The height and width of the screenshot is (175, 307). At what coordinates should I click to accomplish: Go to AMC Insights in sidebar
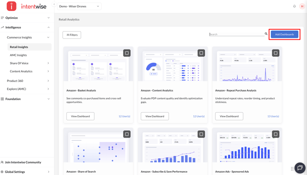[18, 55]
